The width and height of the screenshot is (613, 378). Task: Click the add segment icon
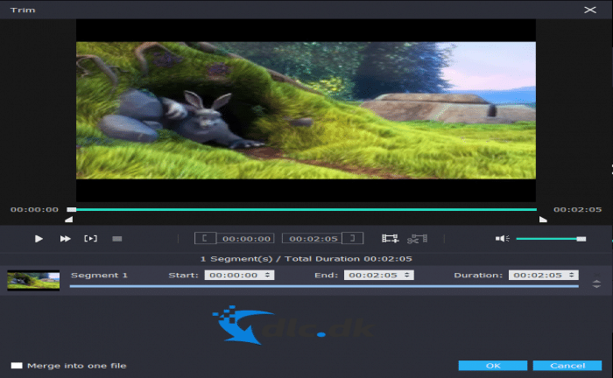[390, 238]
